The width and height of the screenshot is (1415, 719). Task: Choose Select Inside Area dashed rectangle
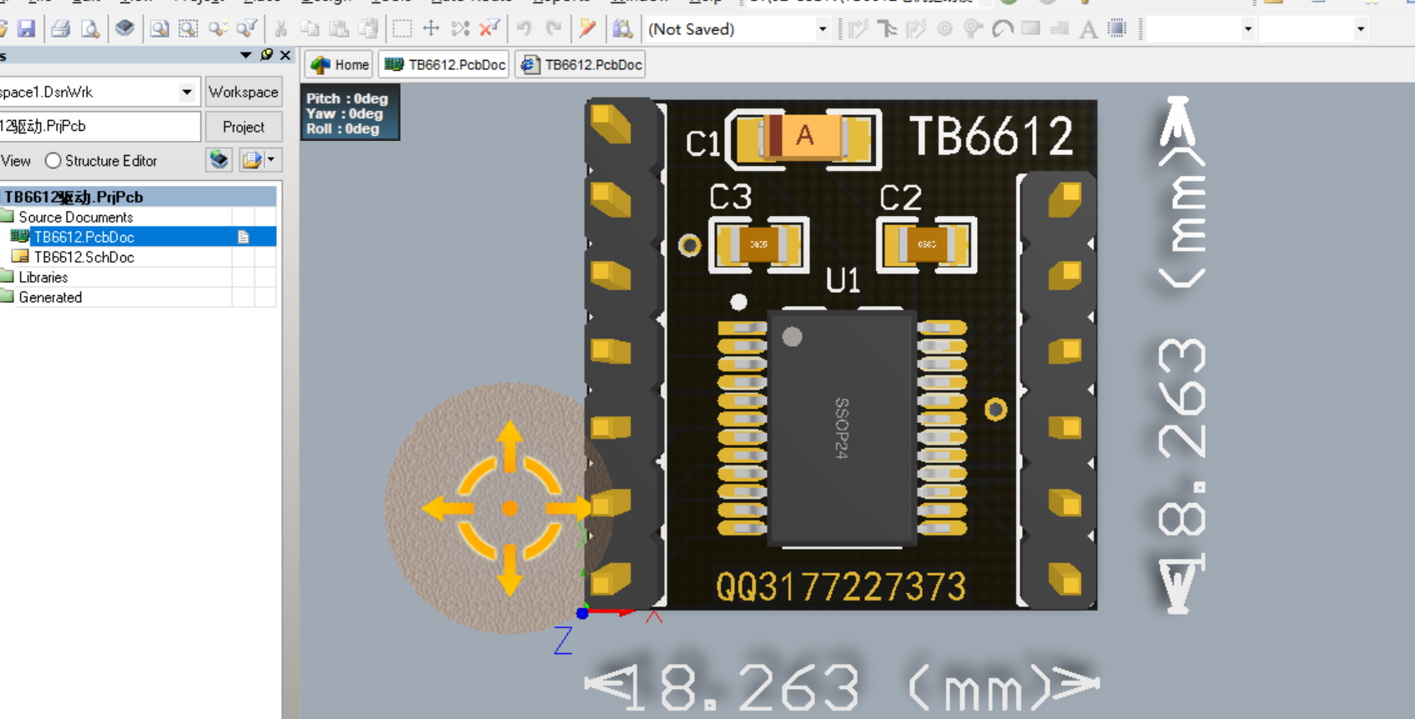coord(402,29)
